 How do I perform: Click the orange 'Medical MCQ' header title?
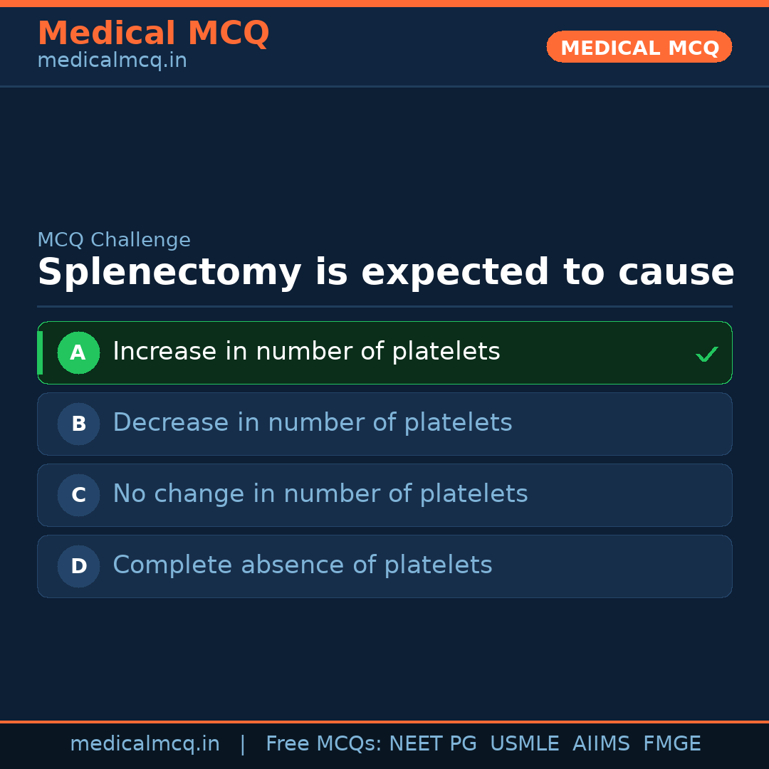153,33
